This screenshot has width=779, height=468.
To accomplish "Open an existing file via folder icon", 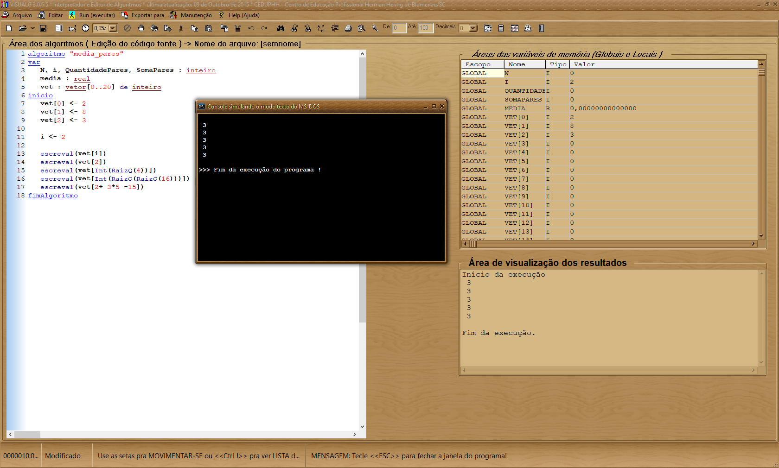I will point(22,28).
